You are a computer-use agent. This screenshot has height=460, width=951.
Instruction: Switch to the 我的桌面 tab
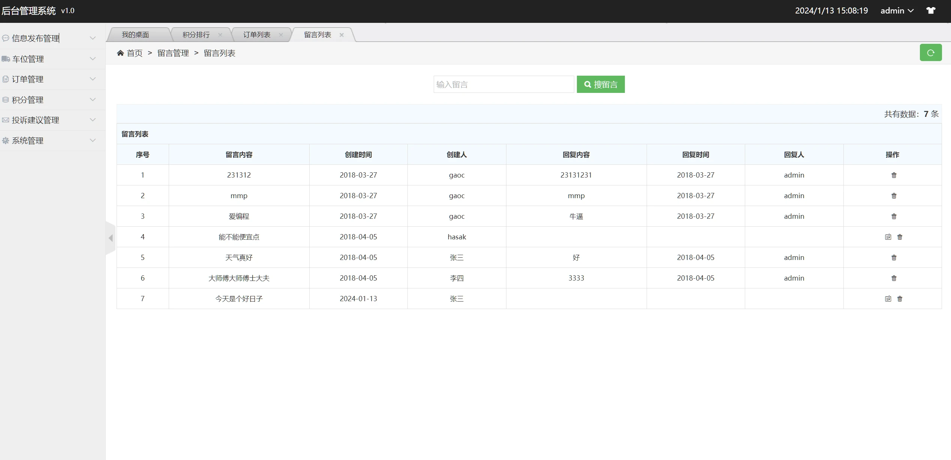[135, 35]
